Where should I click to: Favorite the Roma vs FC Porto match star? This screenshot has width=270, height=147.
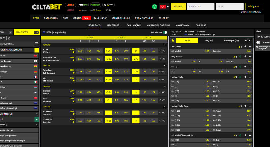click(74, 52)
